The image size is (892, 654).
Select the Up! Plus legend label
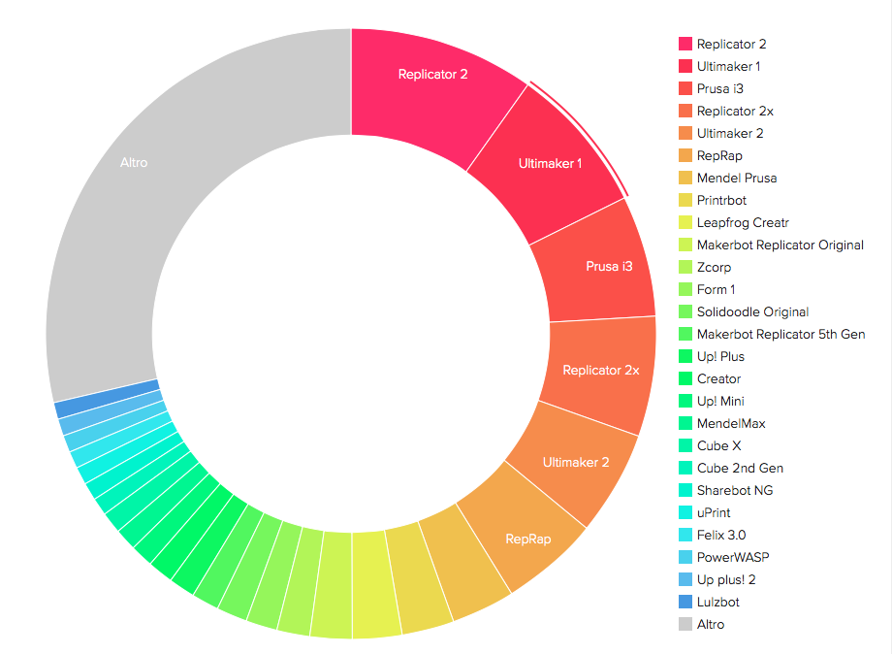[720, 356]
